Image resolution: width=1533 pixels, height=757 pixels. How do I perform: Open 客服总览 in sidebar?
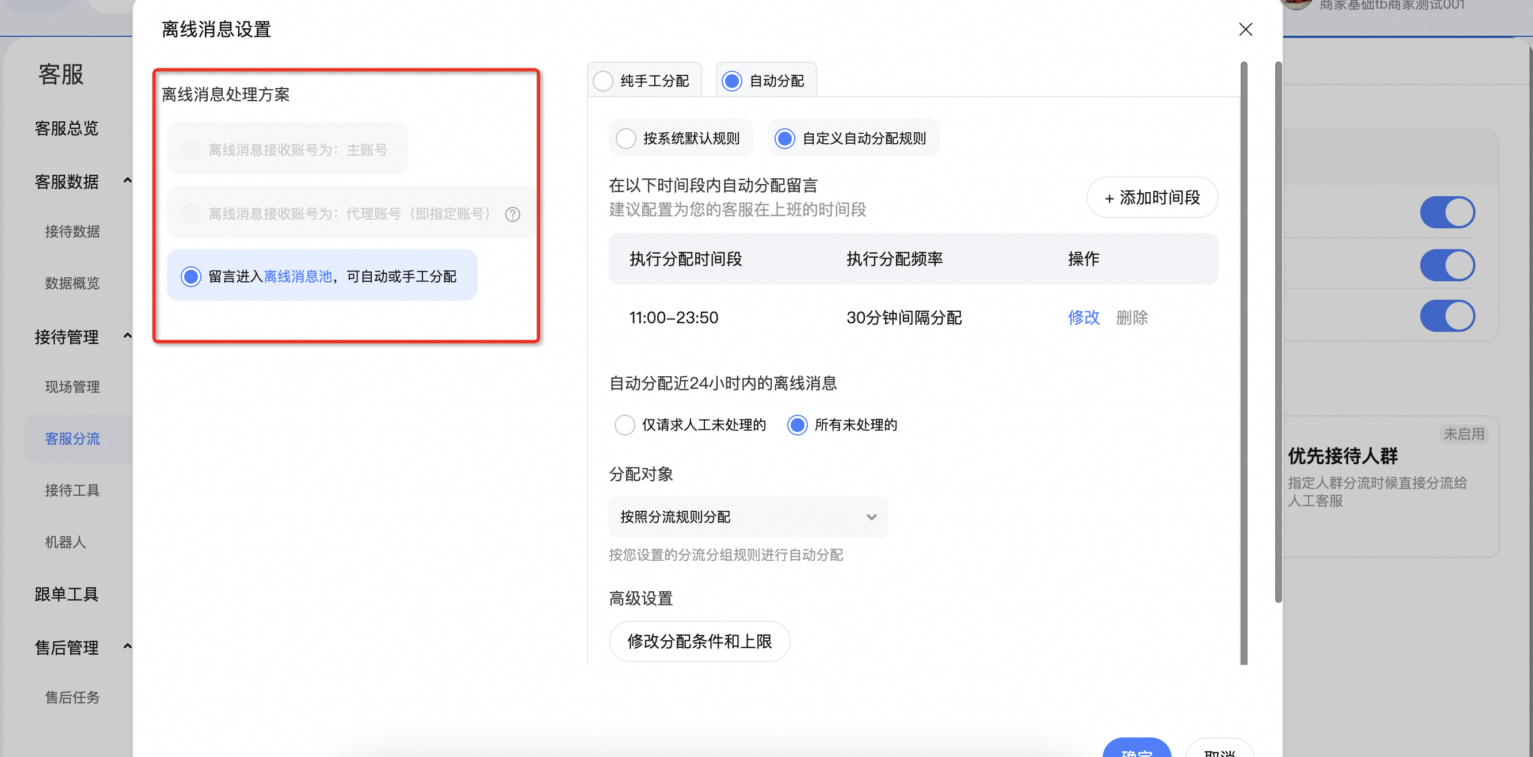pyautogui.click(x=66, y=128)
